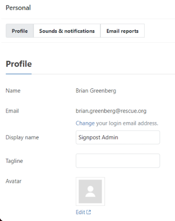Select the name text Brian Greenberg
The image size is (175, 221).
click(x=96, y=90)
